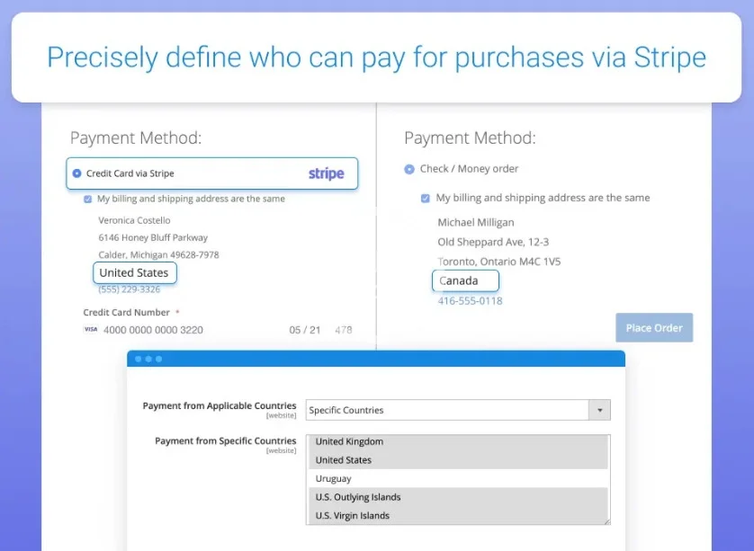
Task: Toggle same-address checkbox above Veronica Costello
Action: [87, 199]
